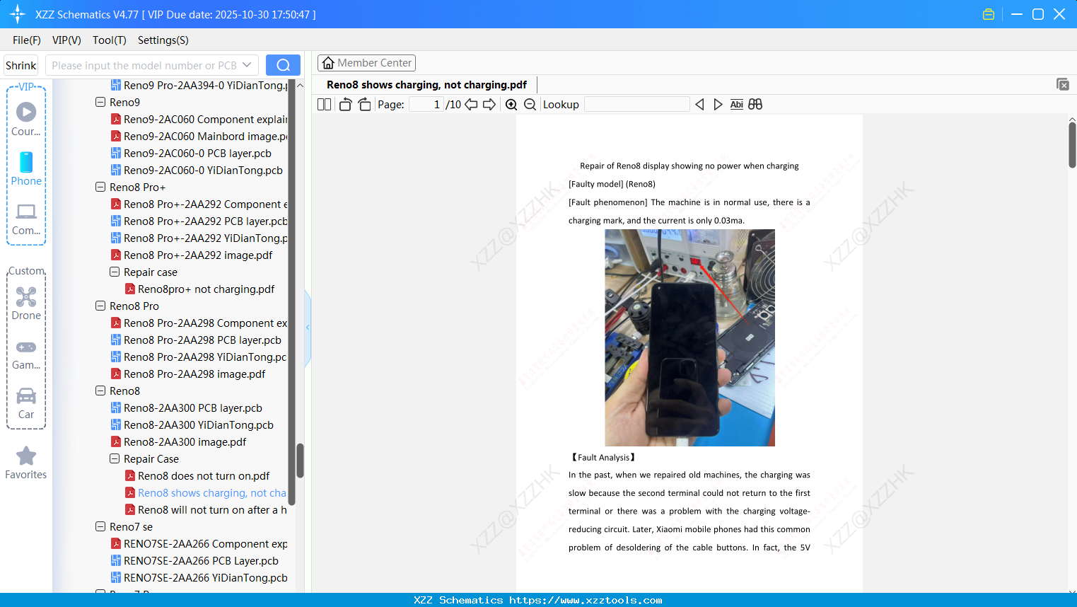Click the Shrink button
Screen dimensions: 1077x607
[x=21, y=65]
